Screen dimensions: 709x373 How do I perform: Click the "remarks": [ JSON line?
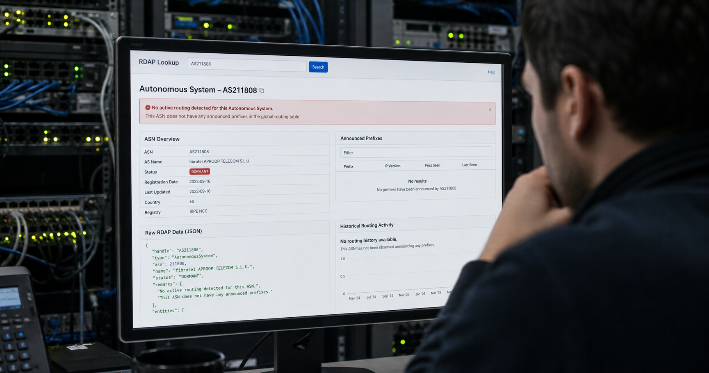click(x=168, y=284)
